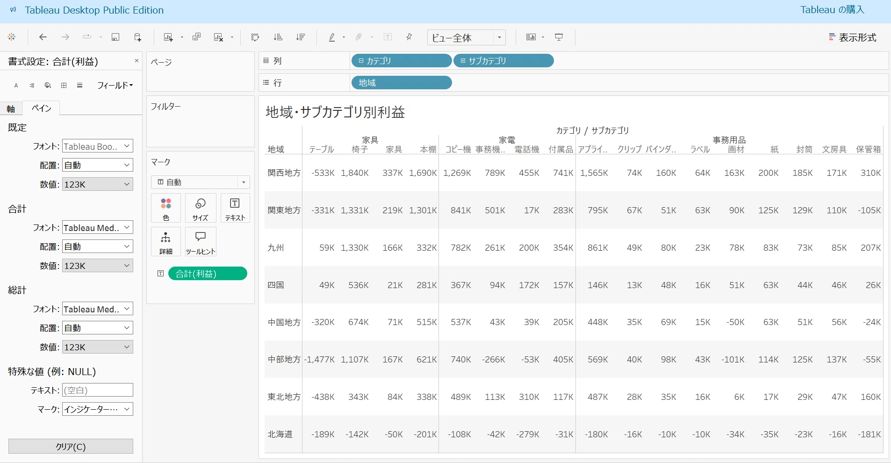The width and height of the screenshot is (891, 463).
Task: Open 既定 数値 number format dropdown
Action: pos(98,184)
